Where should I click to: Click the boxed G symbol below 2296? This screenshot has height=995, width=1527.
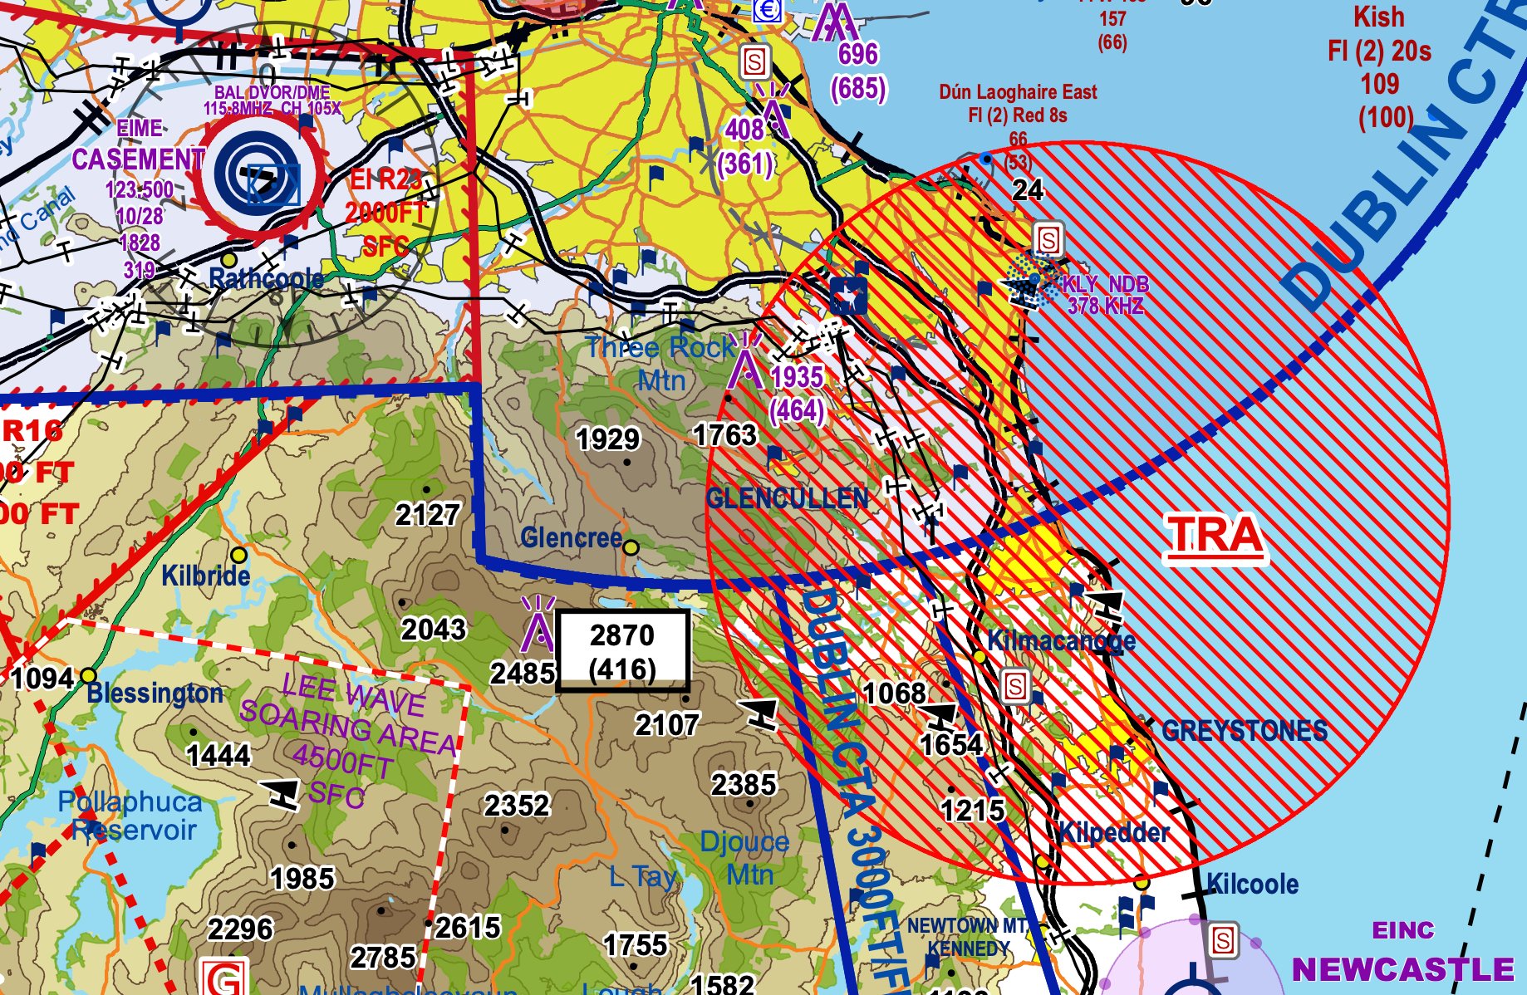tap(224, 977)
